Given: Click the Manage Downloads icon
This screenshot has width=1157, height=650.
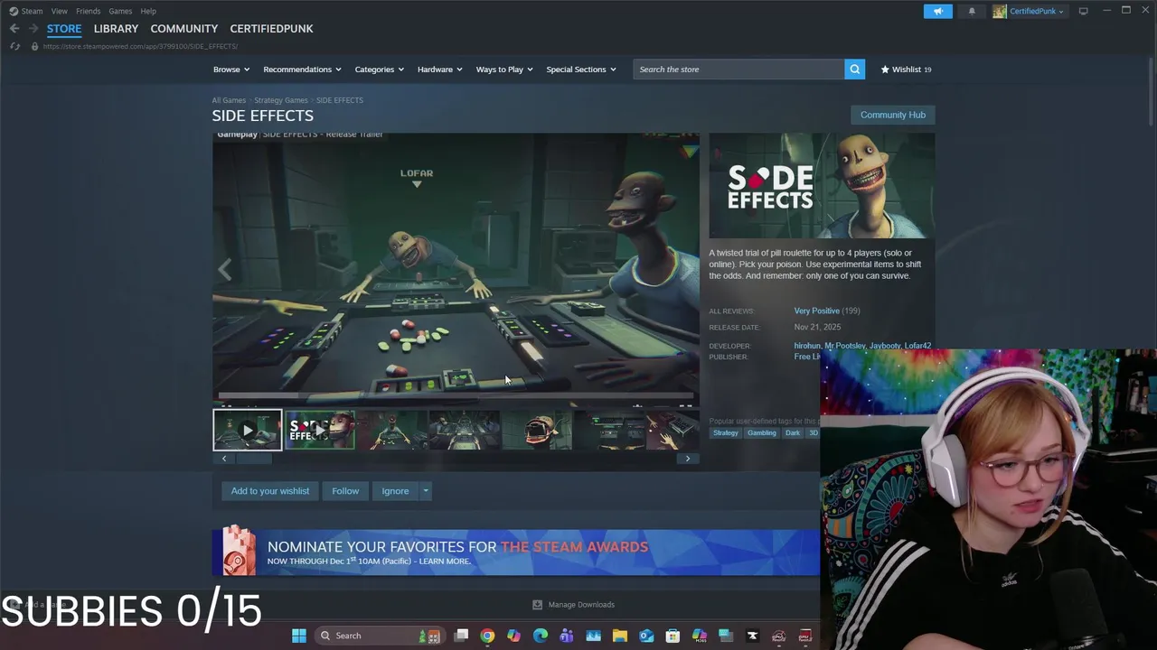Looking at the screenshot, I should [x=537, y=605].
